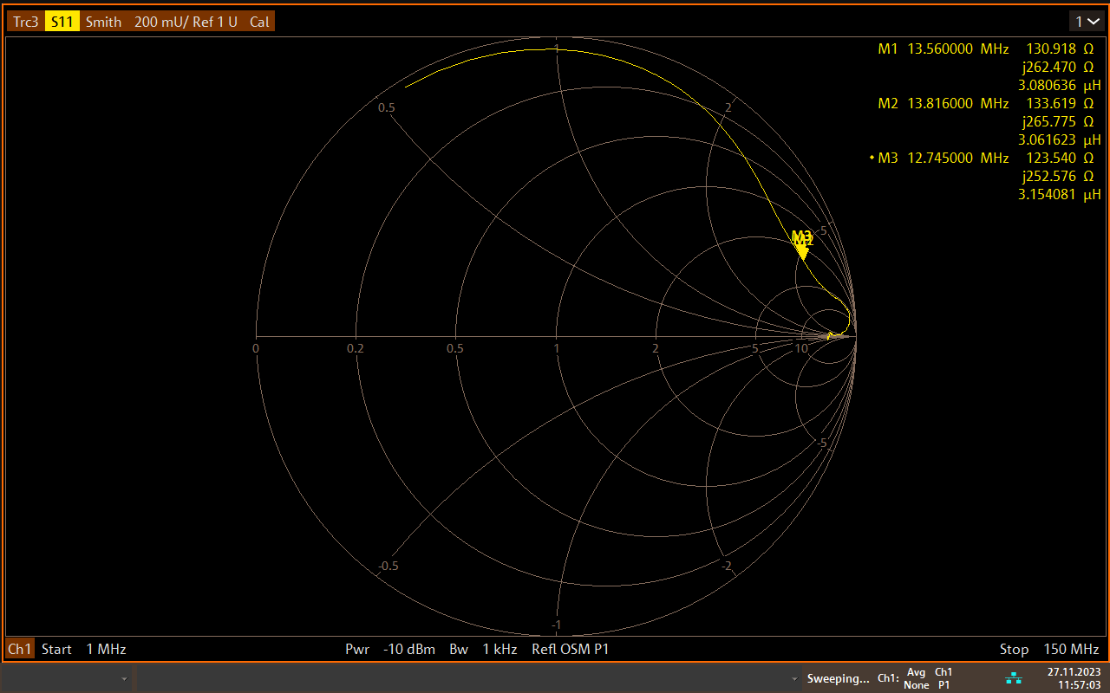The height and width of the screenshot is (693, 1110).
Task: Click the Cal indicator in the trace header
Action: 259,21
